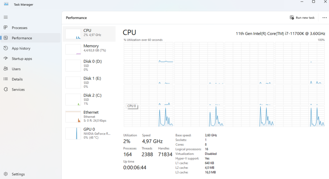Select the Memory resource entry
The height and width of the screenshot is (179, 329).
click(89, 49)
